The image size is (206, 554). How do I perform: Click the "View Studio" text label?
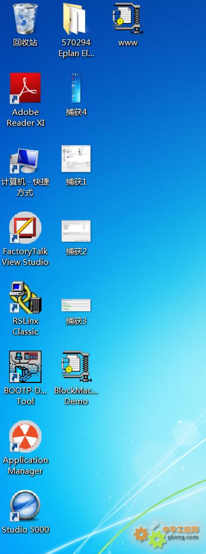(x=25, y=262)
